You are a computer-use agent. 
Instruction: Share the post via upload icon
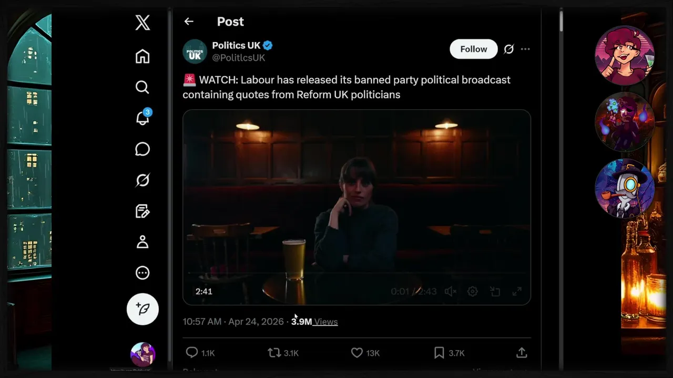(522, 353)
